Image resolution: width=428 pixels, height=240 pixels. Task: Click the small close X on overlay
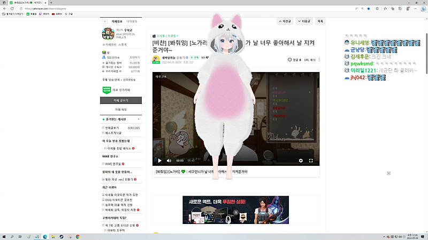(389, 173)
